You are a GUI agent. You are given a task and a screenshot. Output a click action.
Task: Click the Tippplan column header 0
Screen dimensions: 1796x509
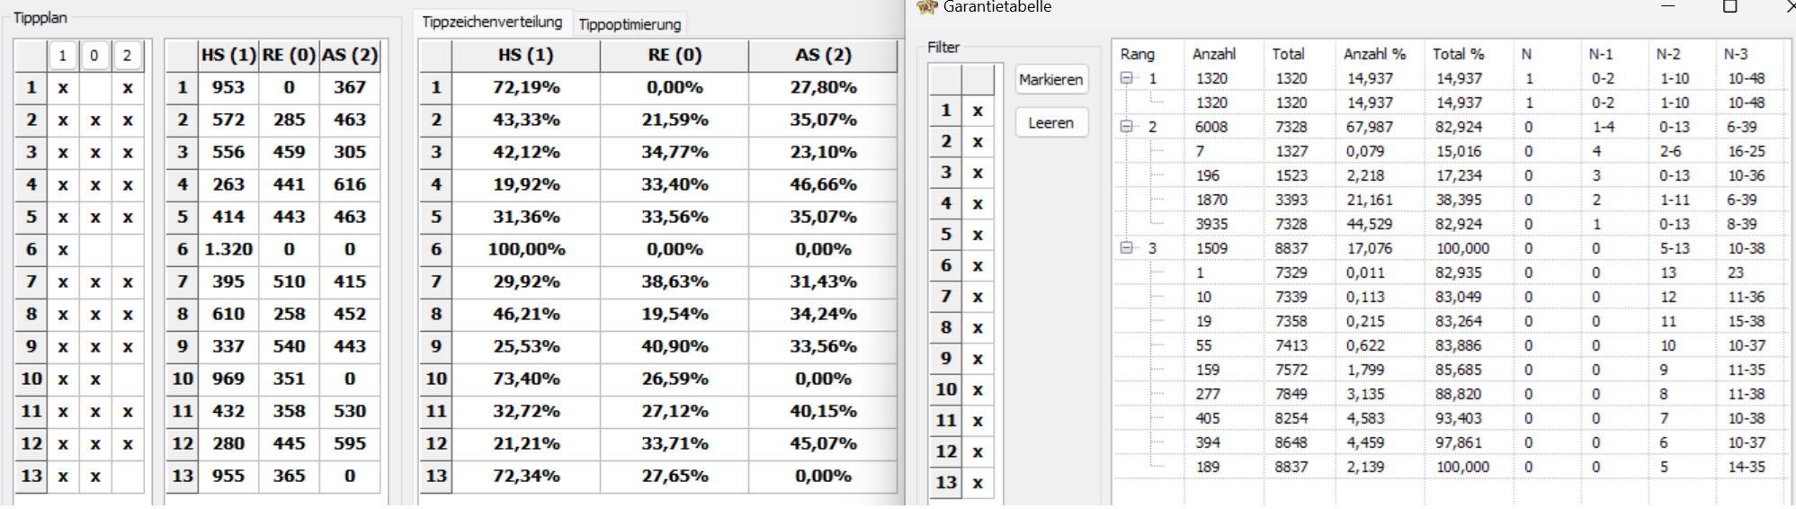tap(94, 56)
